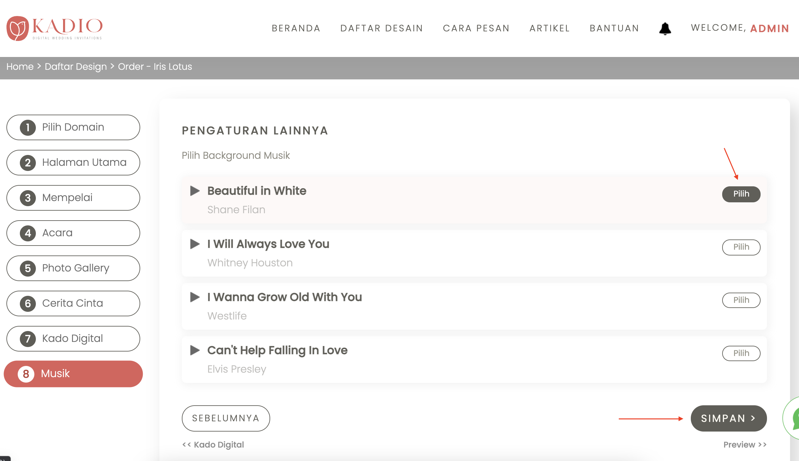The height and width of the screenshot is (461, 799).
Task: Choose Pilih for Whitney Houston song
Action: [741, 247]
